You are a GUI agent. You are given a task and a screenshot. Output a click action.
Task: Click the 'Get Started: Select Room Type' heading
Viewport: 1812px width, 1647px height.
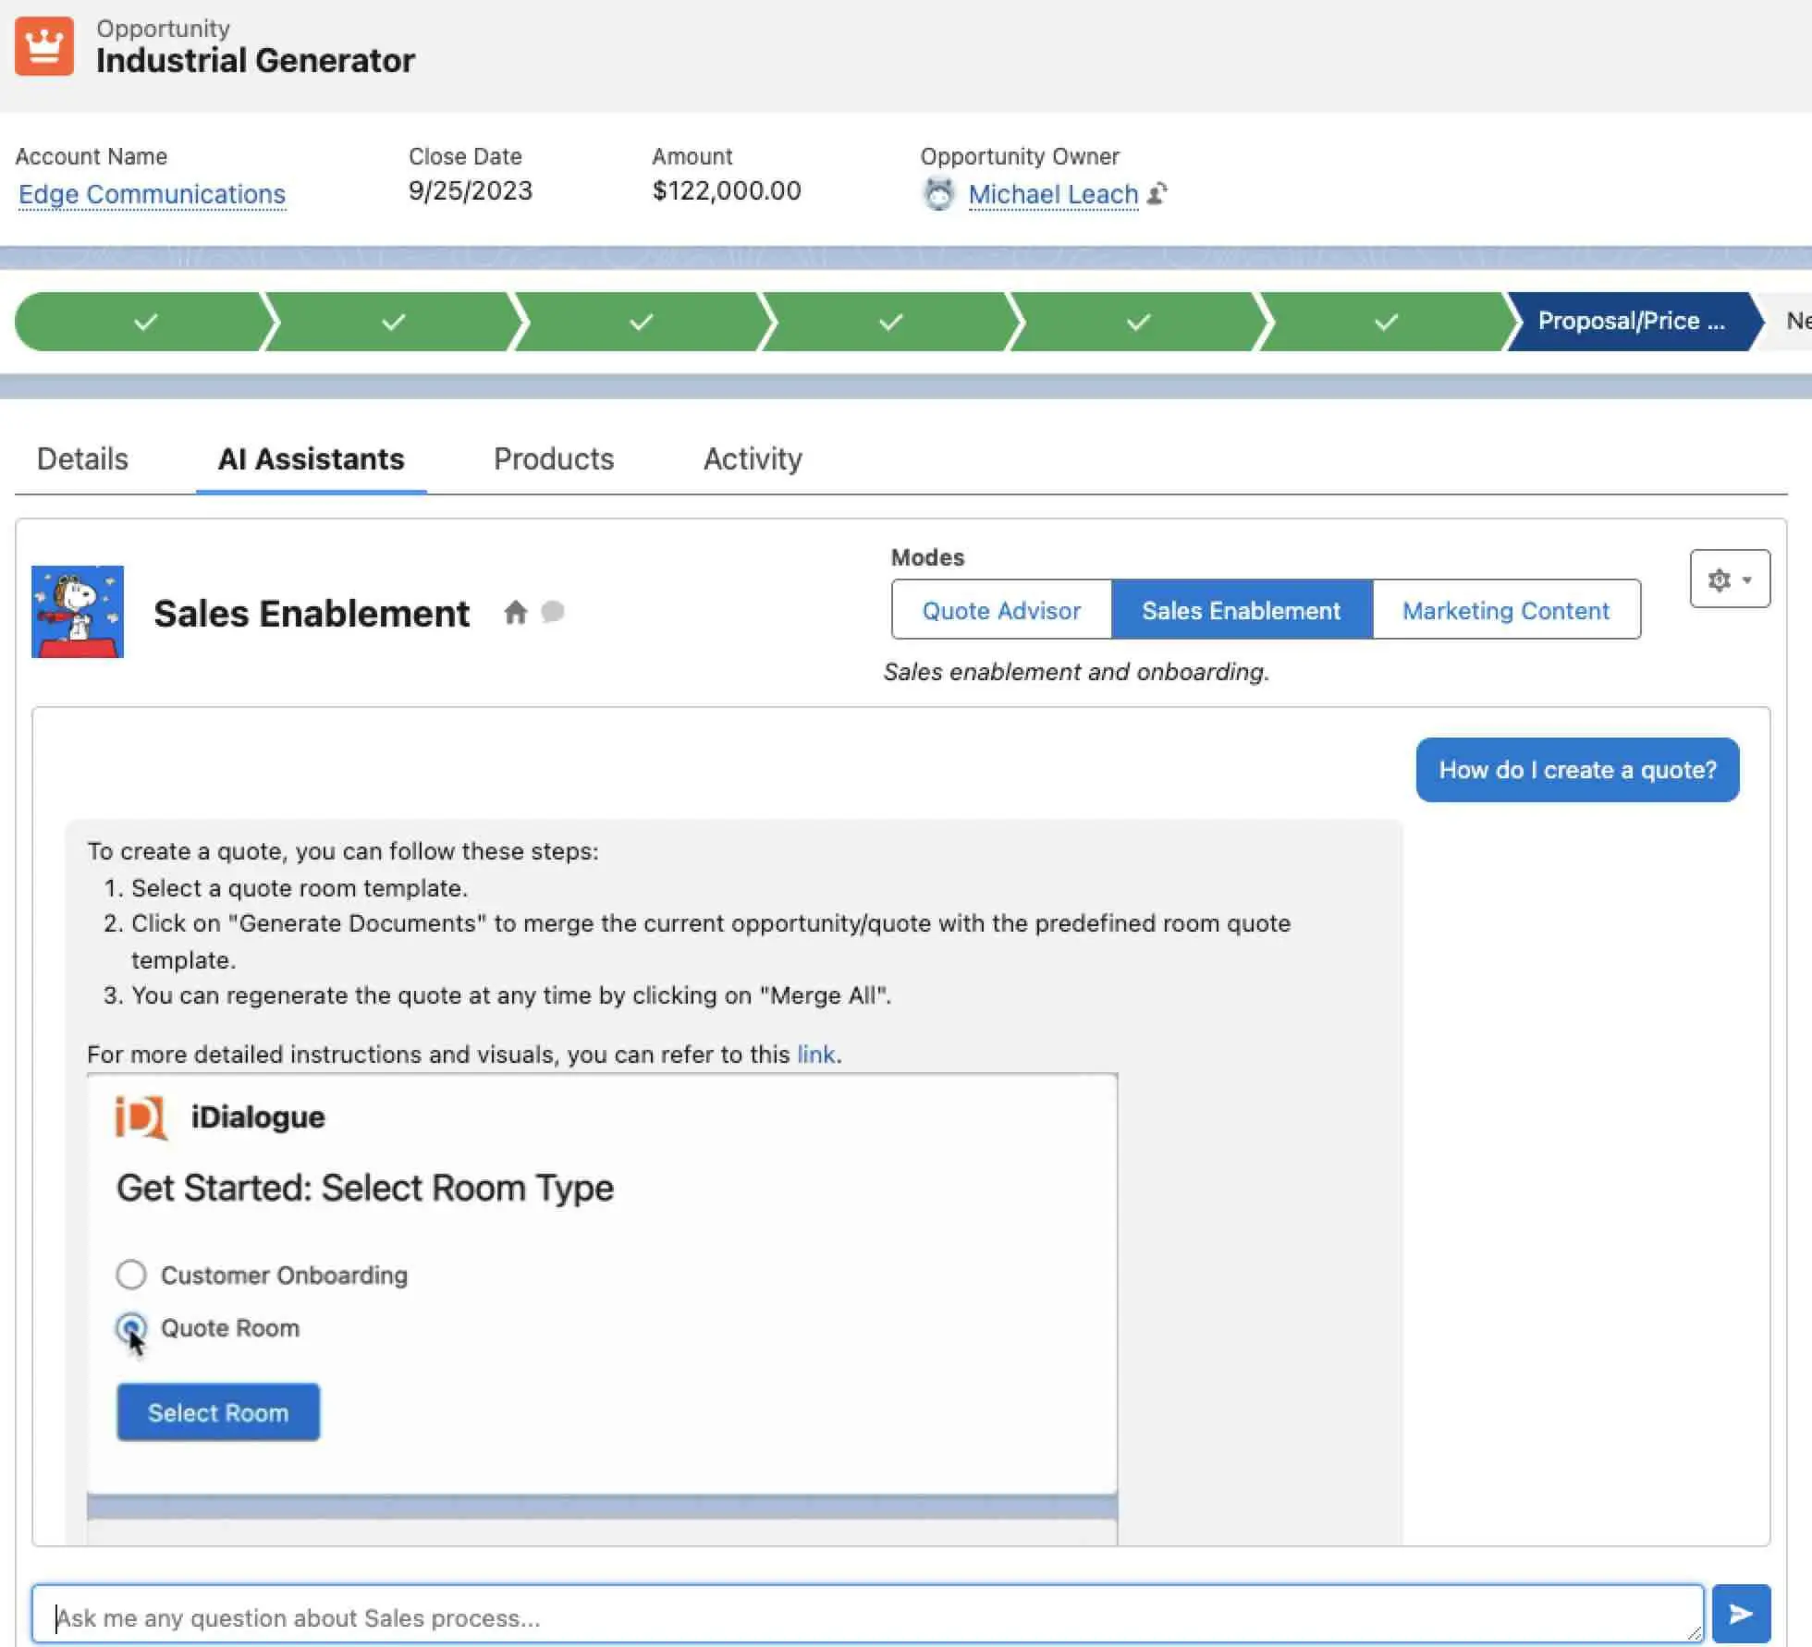click(x=365, y=1189)
